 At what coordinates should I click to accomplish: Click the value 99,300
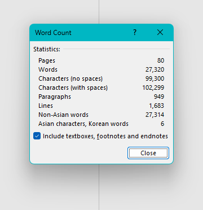(x=155, y=78)
